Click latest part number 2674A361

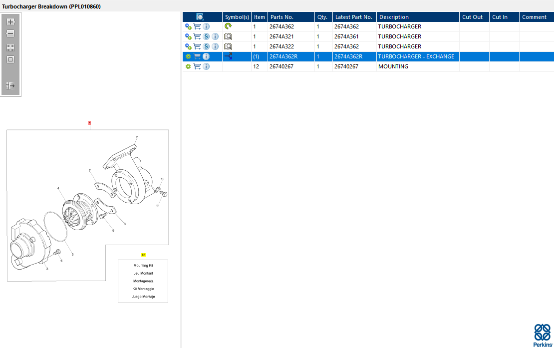[346, 36]
